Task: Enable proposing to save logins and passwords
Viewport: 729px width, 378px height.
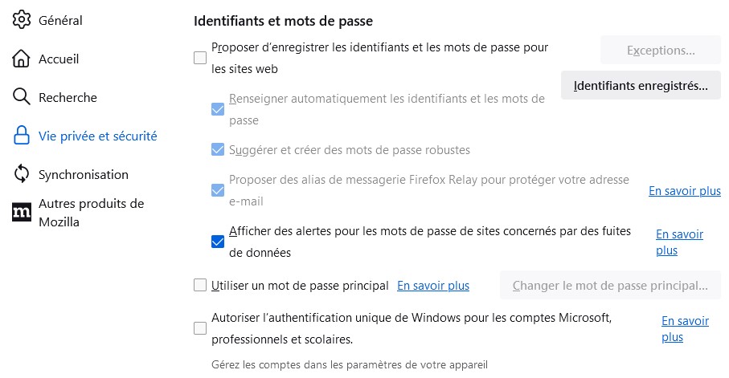Action: pos(200,58)
